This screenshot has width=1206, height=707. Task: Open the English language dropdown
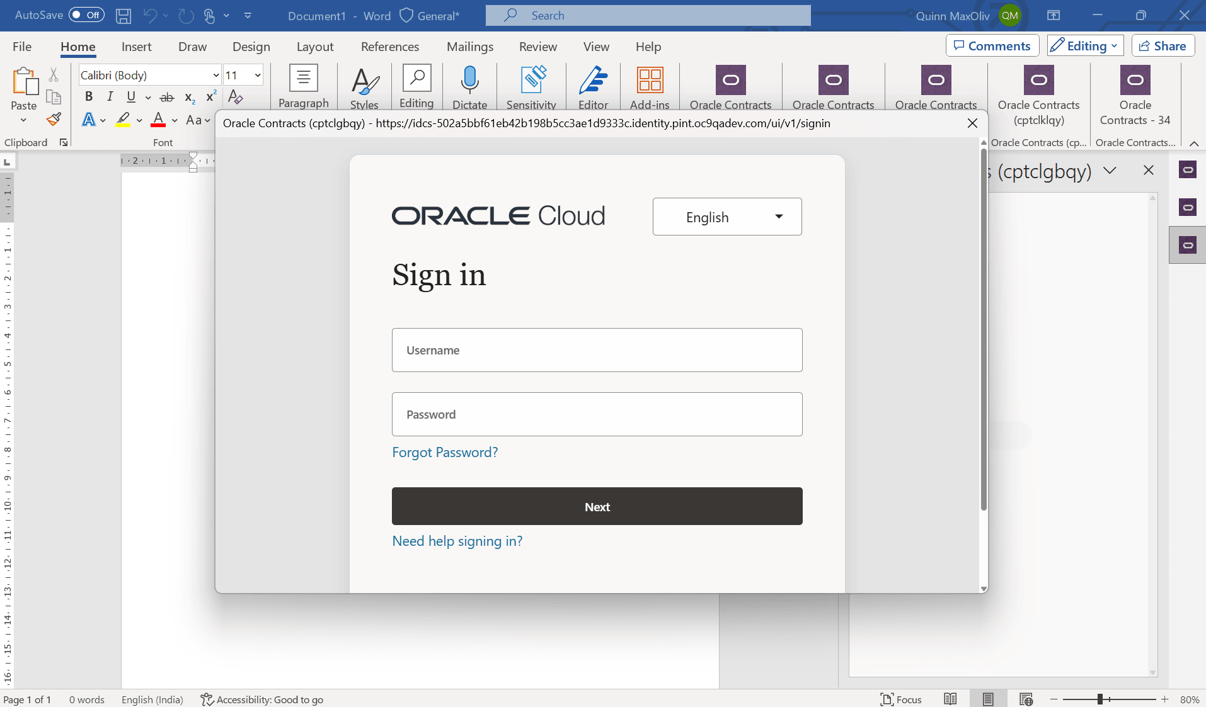[x=727, y=217]
